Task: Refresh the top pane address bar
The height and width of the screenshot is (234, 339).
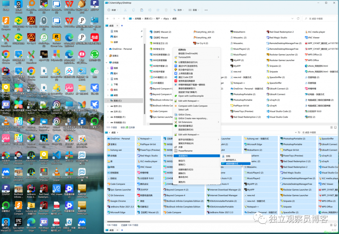Action: pyautogui.click(x=298, y=19)
